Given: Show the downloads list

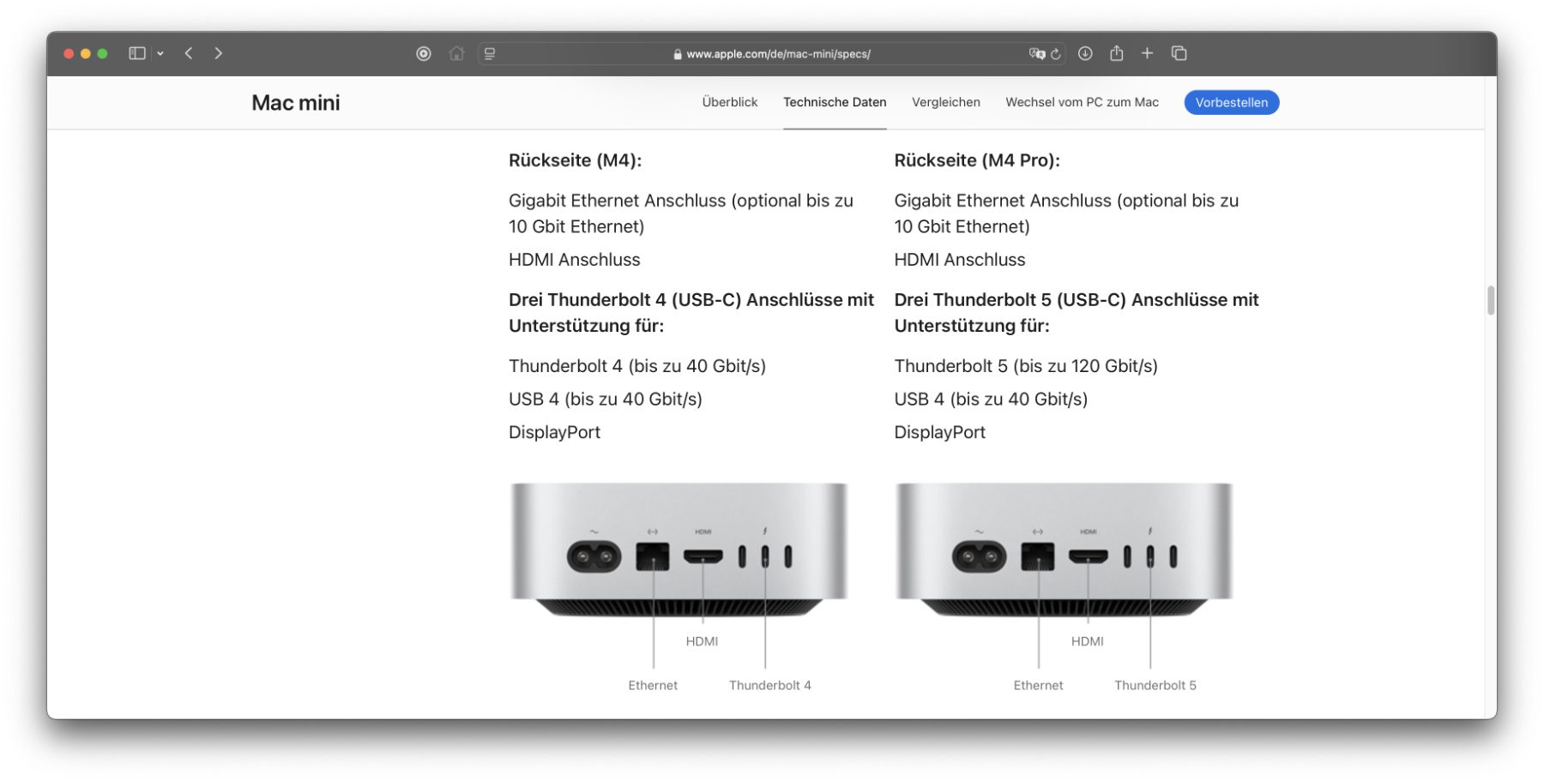Looking at the screenshot, I should coord(1085,53).
